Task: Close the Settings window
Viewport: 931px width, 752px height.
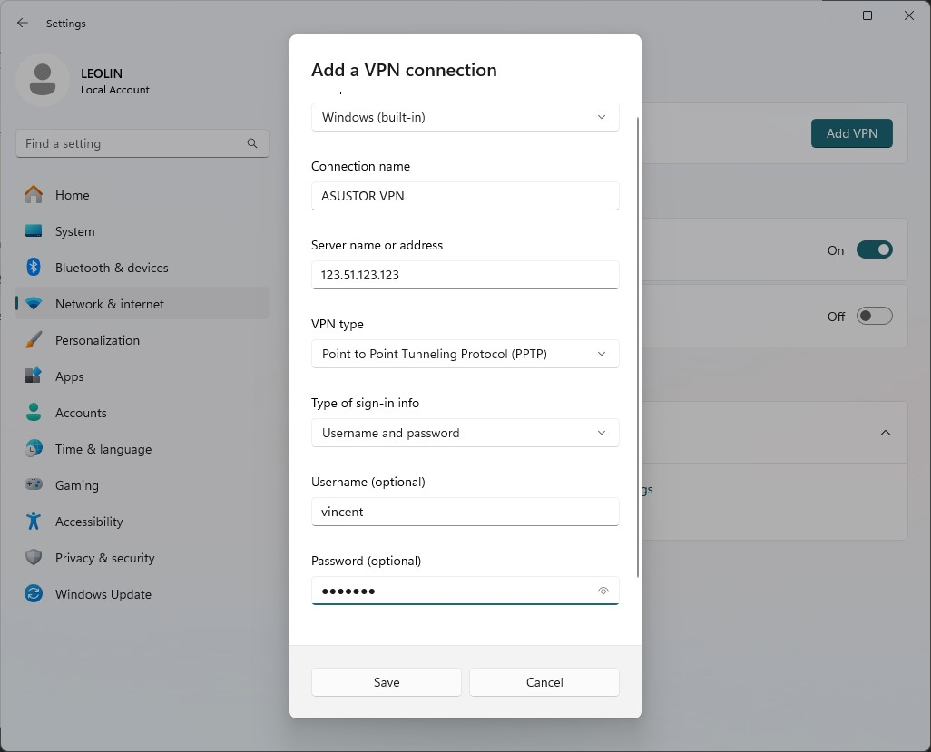Action: tap(909, 15)
